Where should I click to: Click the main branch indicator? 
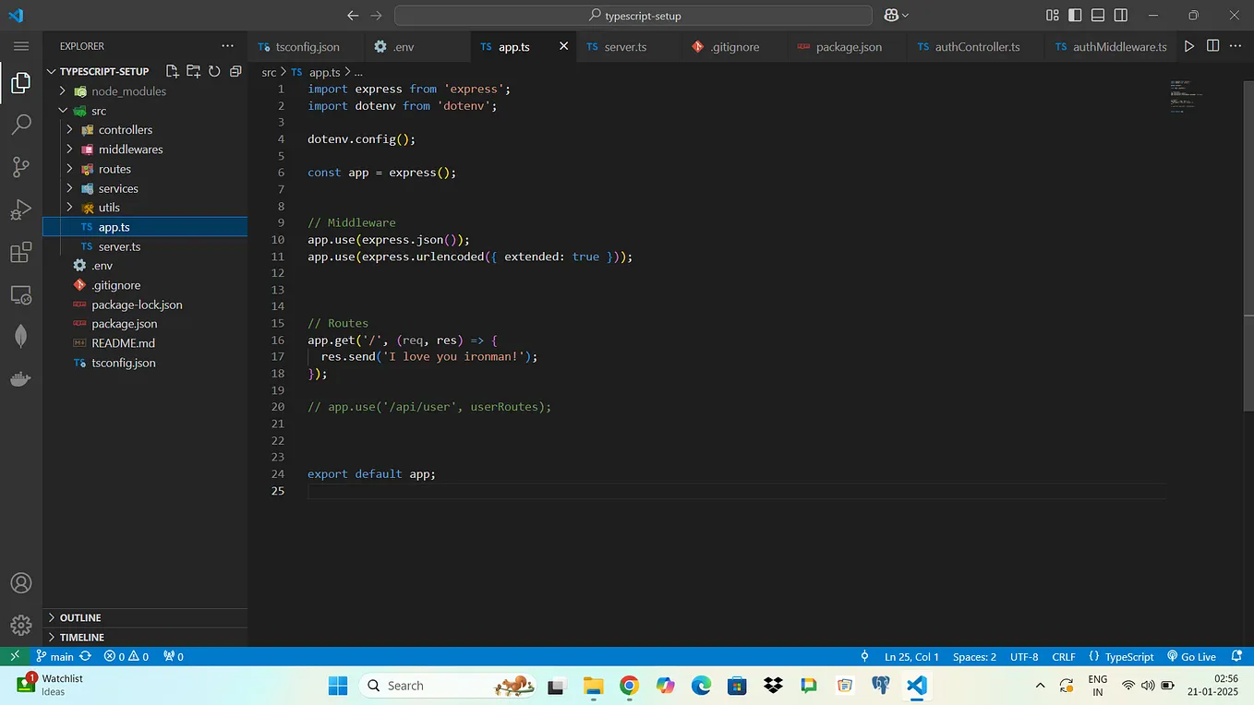pos(55,656)
